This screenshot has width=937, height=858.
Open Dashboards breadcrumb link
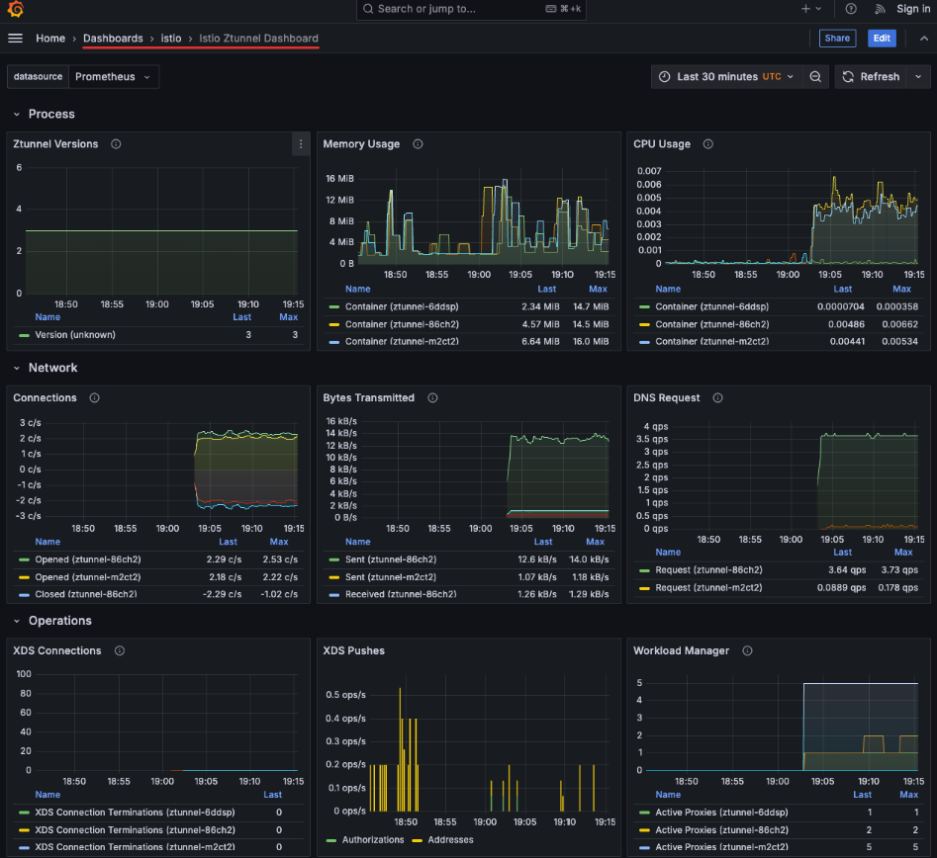113,39
